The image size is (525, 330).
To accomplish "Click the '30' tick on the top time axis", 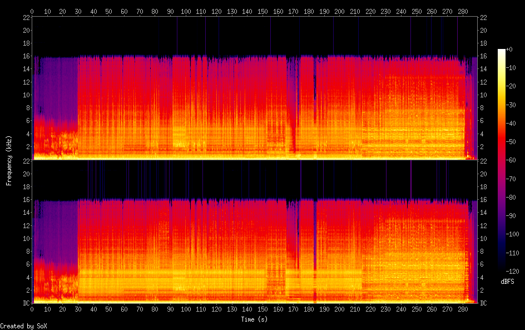I will point(78,11).
